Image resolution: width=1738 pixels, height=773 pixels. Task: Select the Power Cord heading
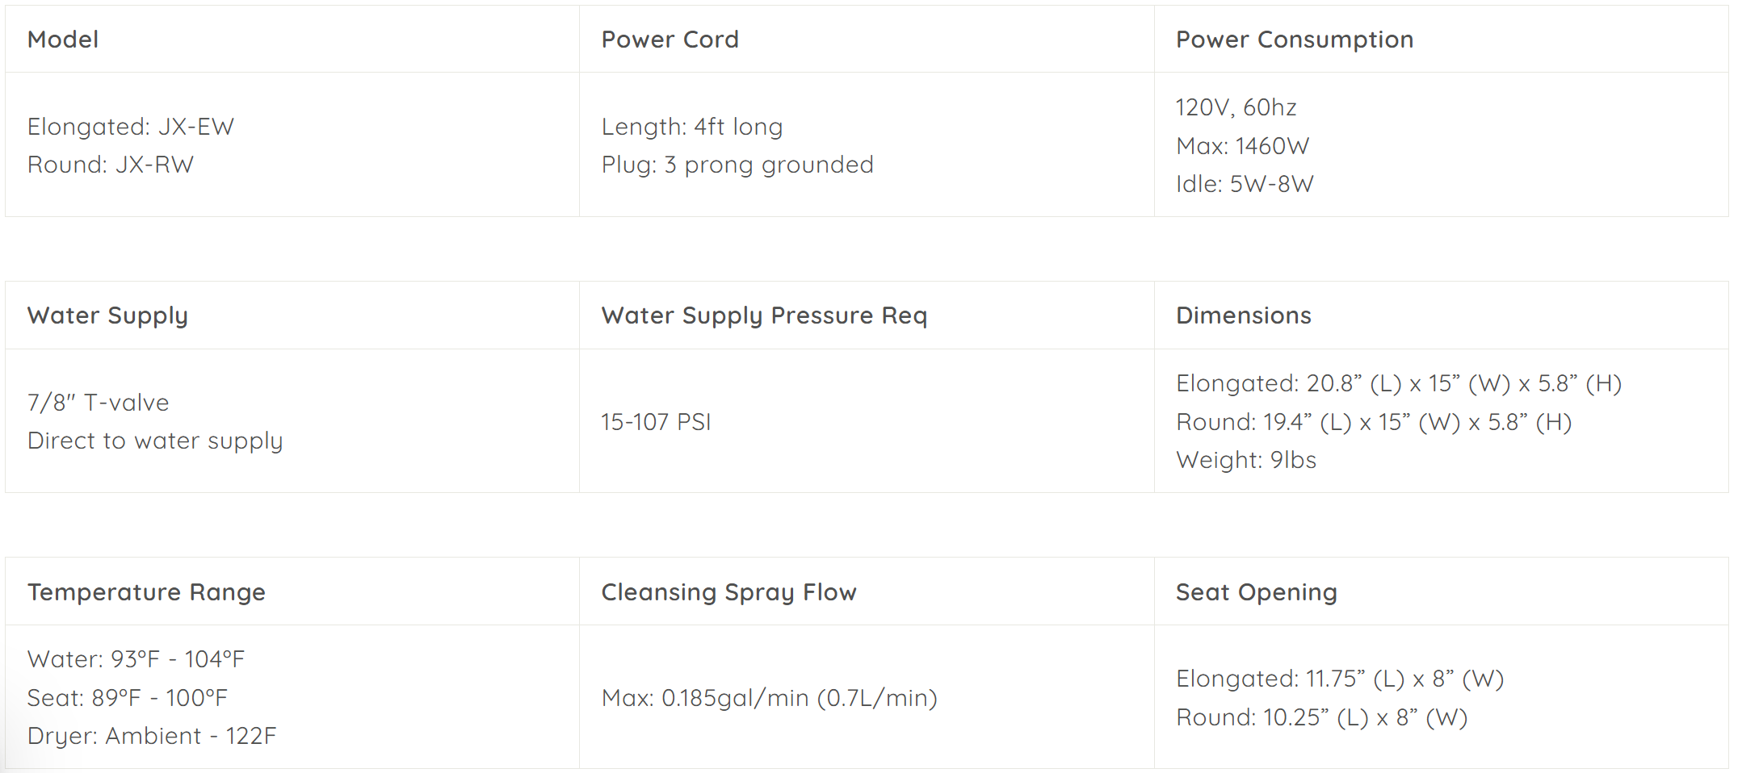pyautogui.click(x=670, y=40)
